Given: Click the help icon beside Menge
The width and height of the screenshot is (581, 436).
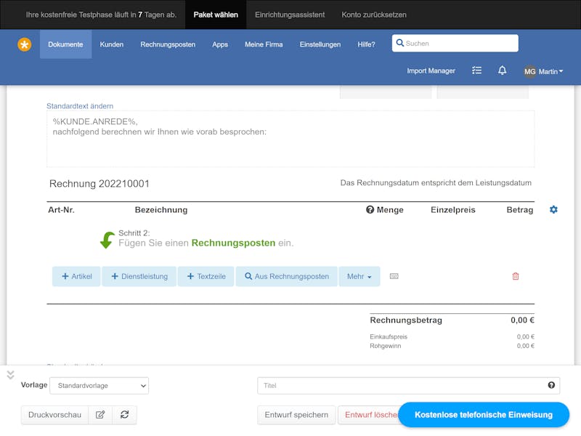Looking at the screenshot, I should (x=370, y=210).
